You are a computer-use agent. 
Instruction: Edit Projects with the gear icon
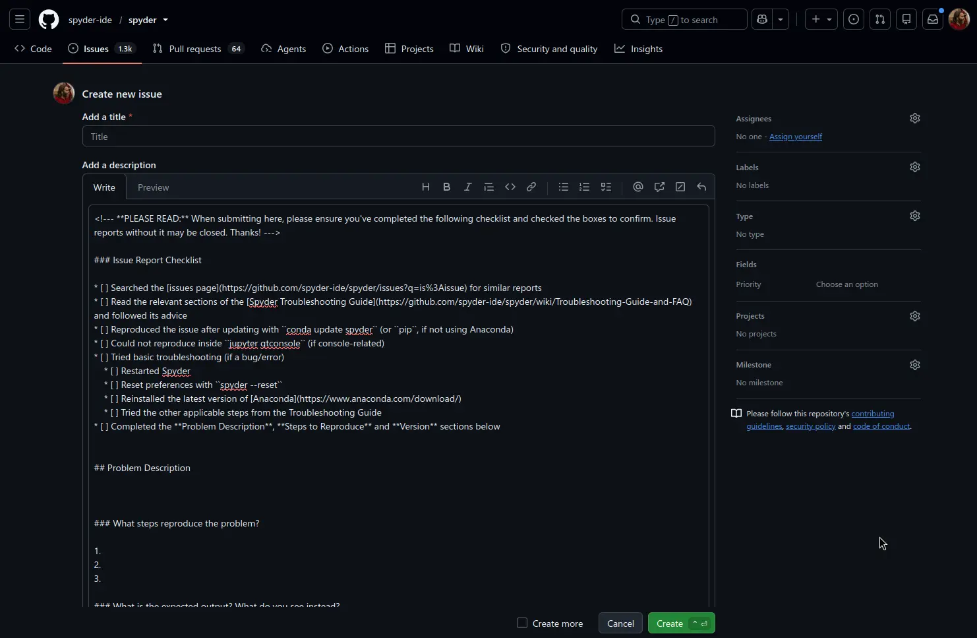pyautogui.click(x=915, y=316)
